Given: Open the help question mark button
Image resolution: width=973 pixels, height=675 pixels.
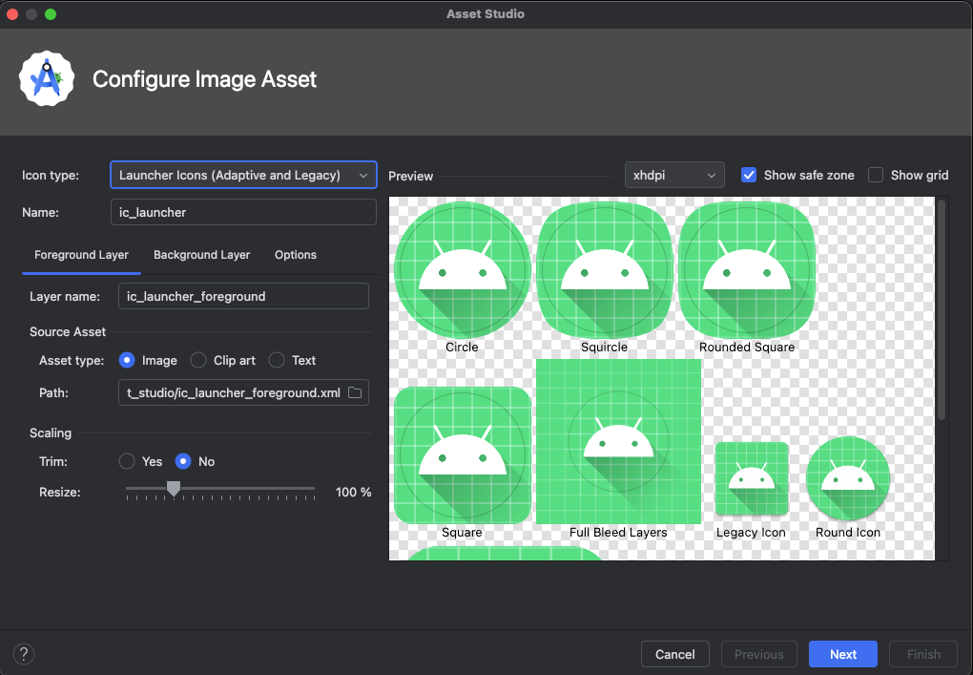Looking at the screenshot, I should pos(24,654).
